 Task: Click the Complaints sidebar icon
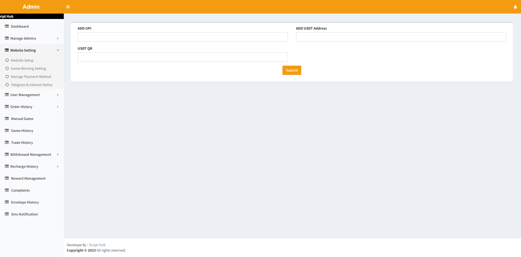pyautogui.click(x=7, y=190)
